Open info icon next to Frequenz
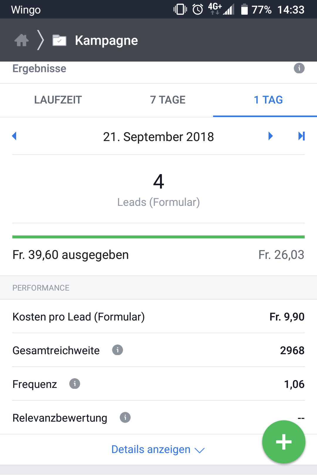317x475 pixels. 75,384
